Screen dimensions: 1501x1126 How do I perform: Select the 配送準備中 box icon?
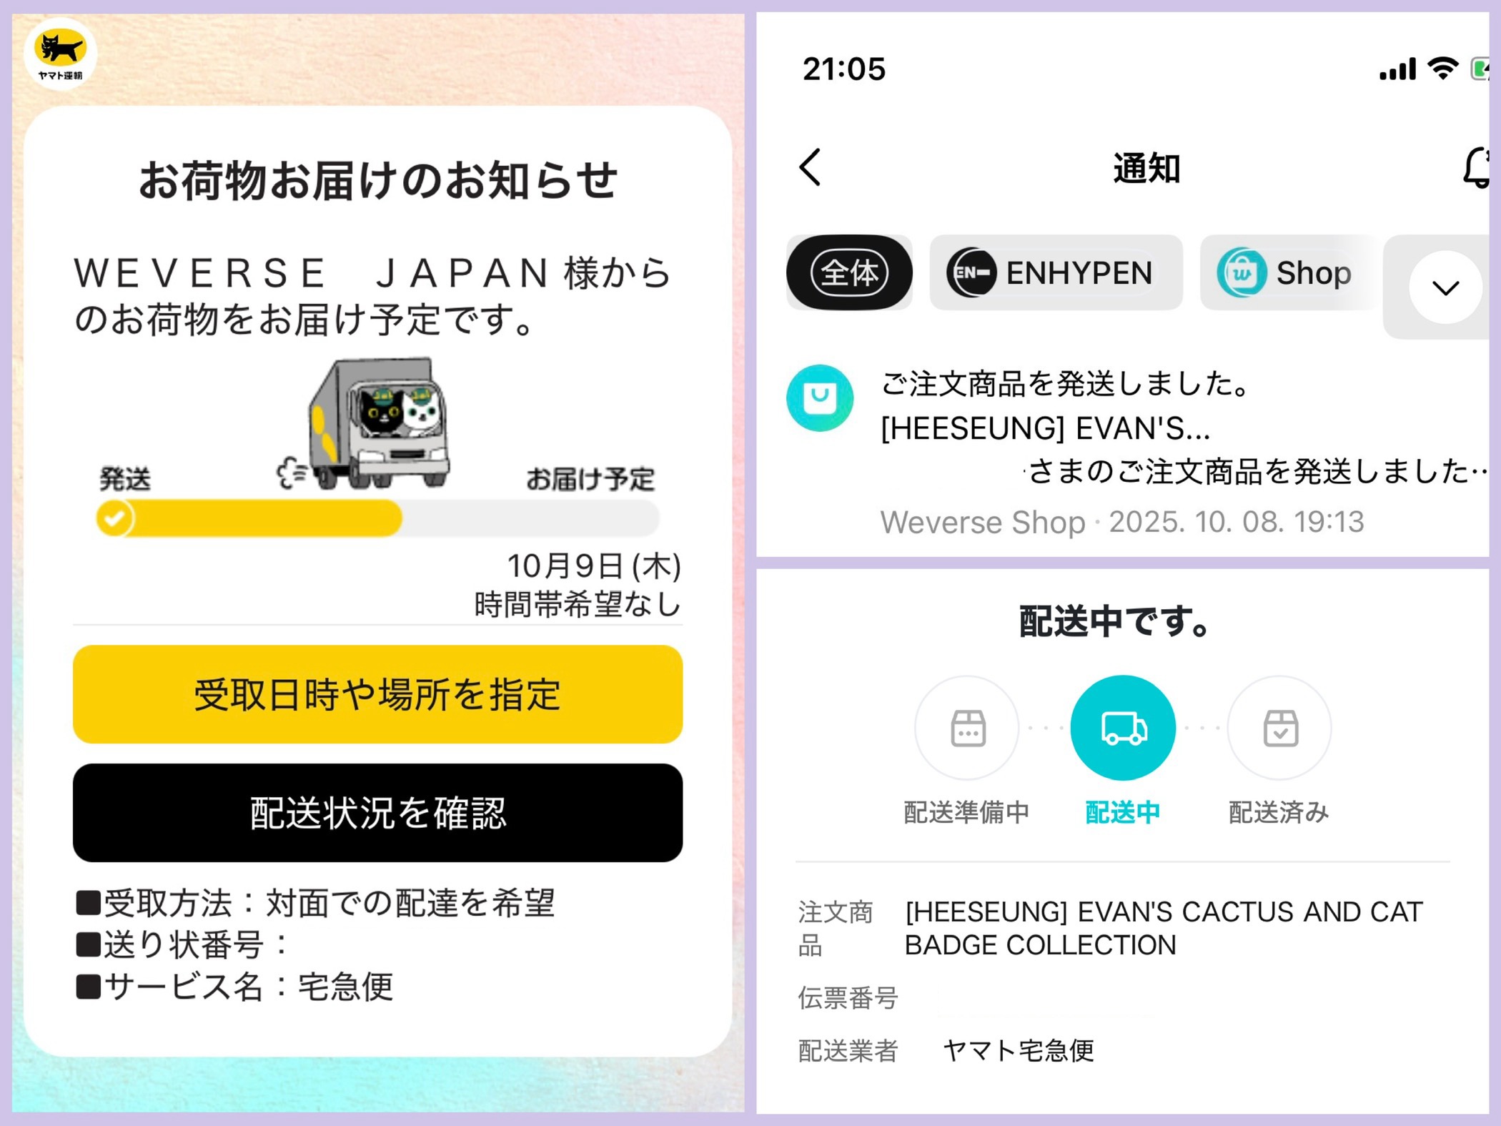point(967,728)
